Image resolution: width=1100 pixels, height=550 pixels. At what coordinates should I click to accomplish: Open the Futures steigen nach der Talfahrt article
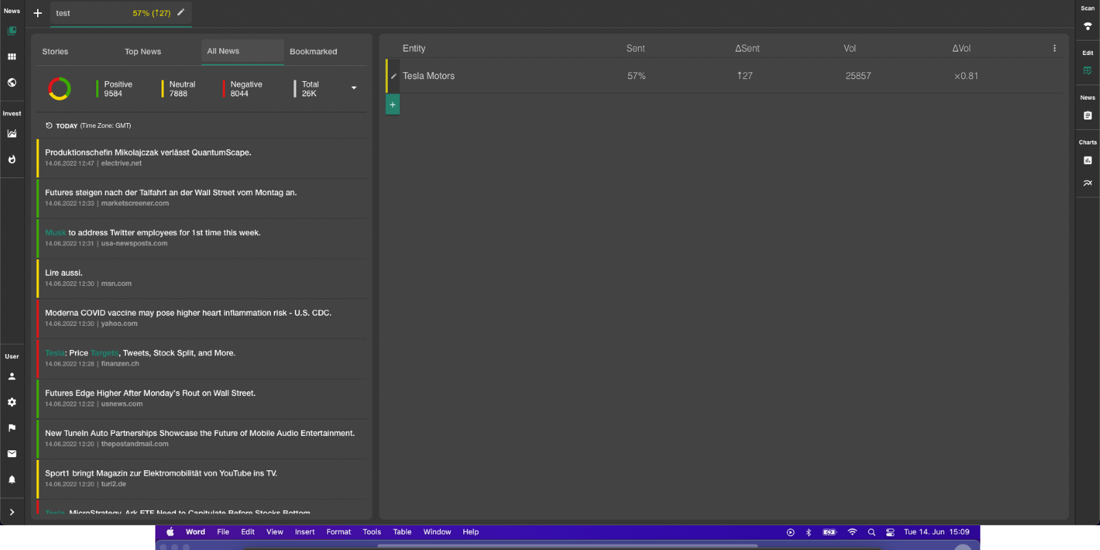point(201,198)
